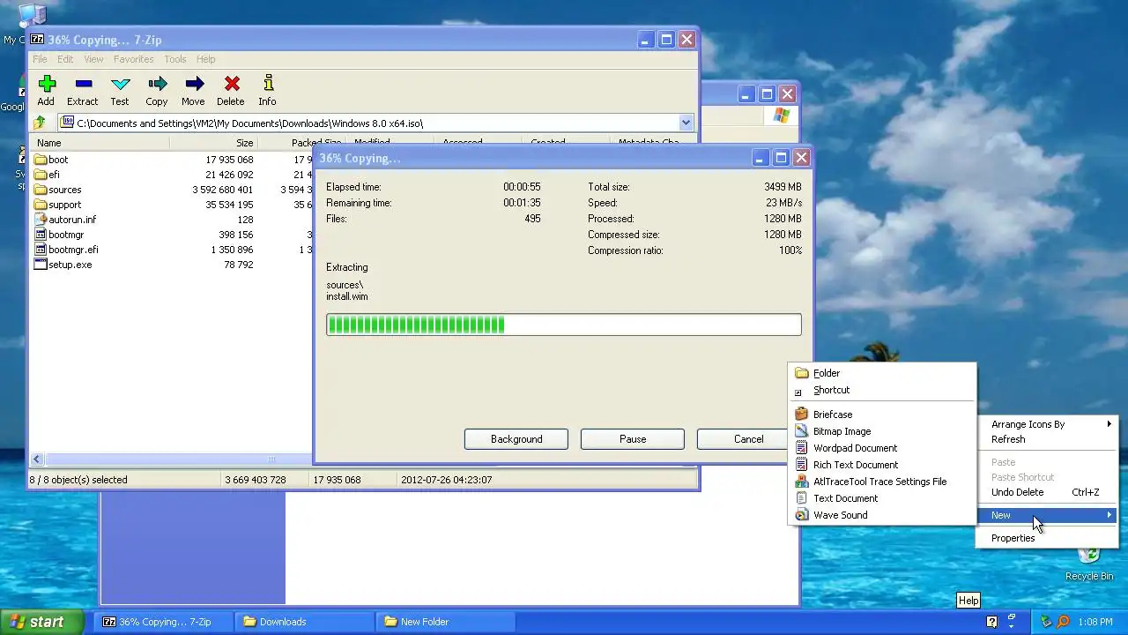Choose Briefcase in the New submenu
This screenshot has width=1128, height=635.
point(882,415)
